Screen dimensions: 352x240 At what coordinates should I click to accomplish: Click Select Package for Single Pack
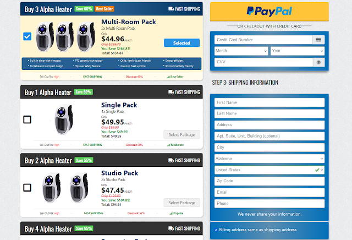[182, 135]
